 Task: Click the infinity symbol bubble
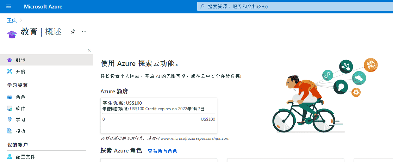click(x=327, y=75)
